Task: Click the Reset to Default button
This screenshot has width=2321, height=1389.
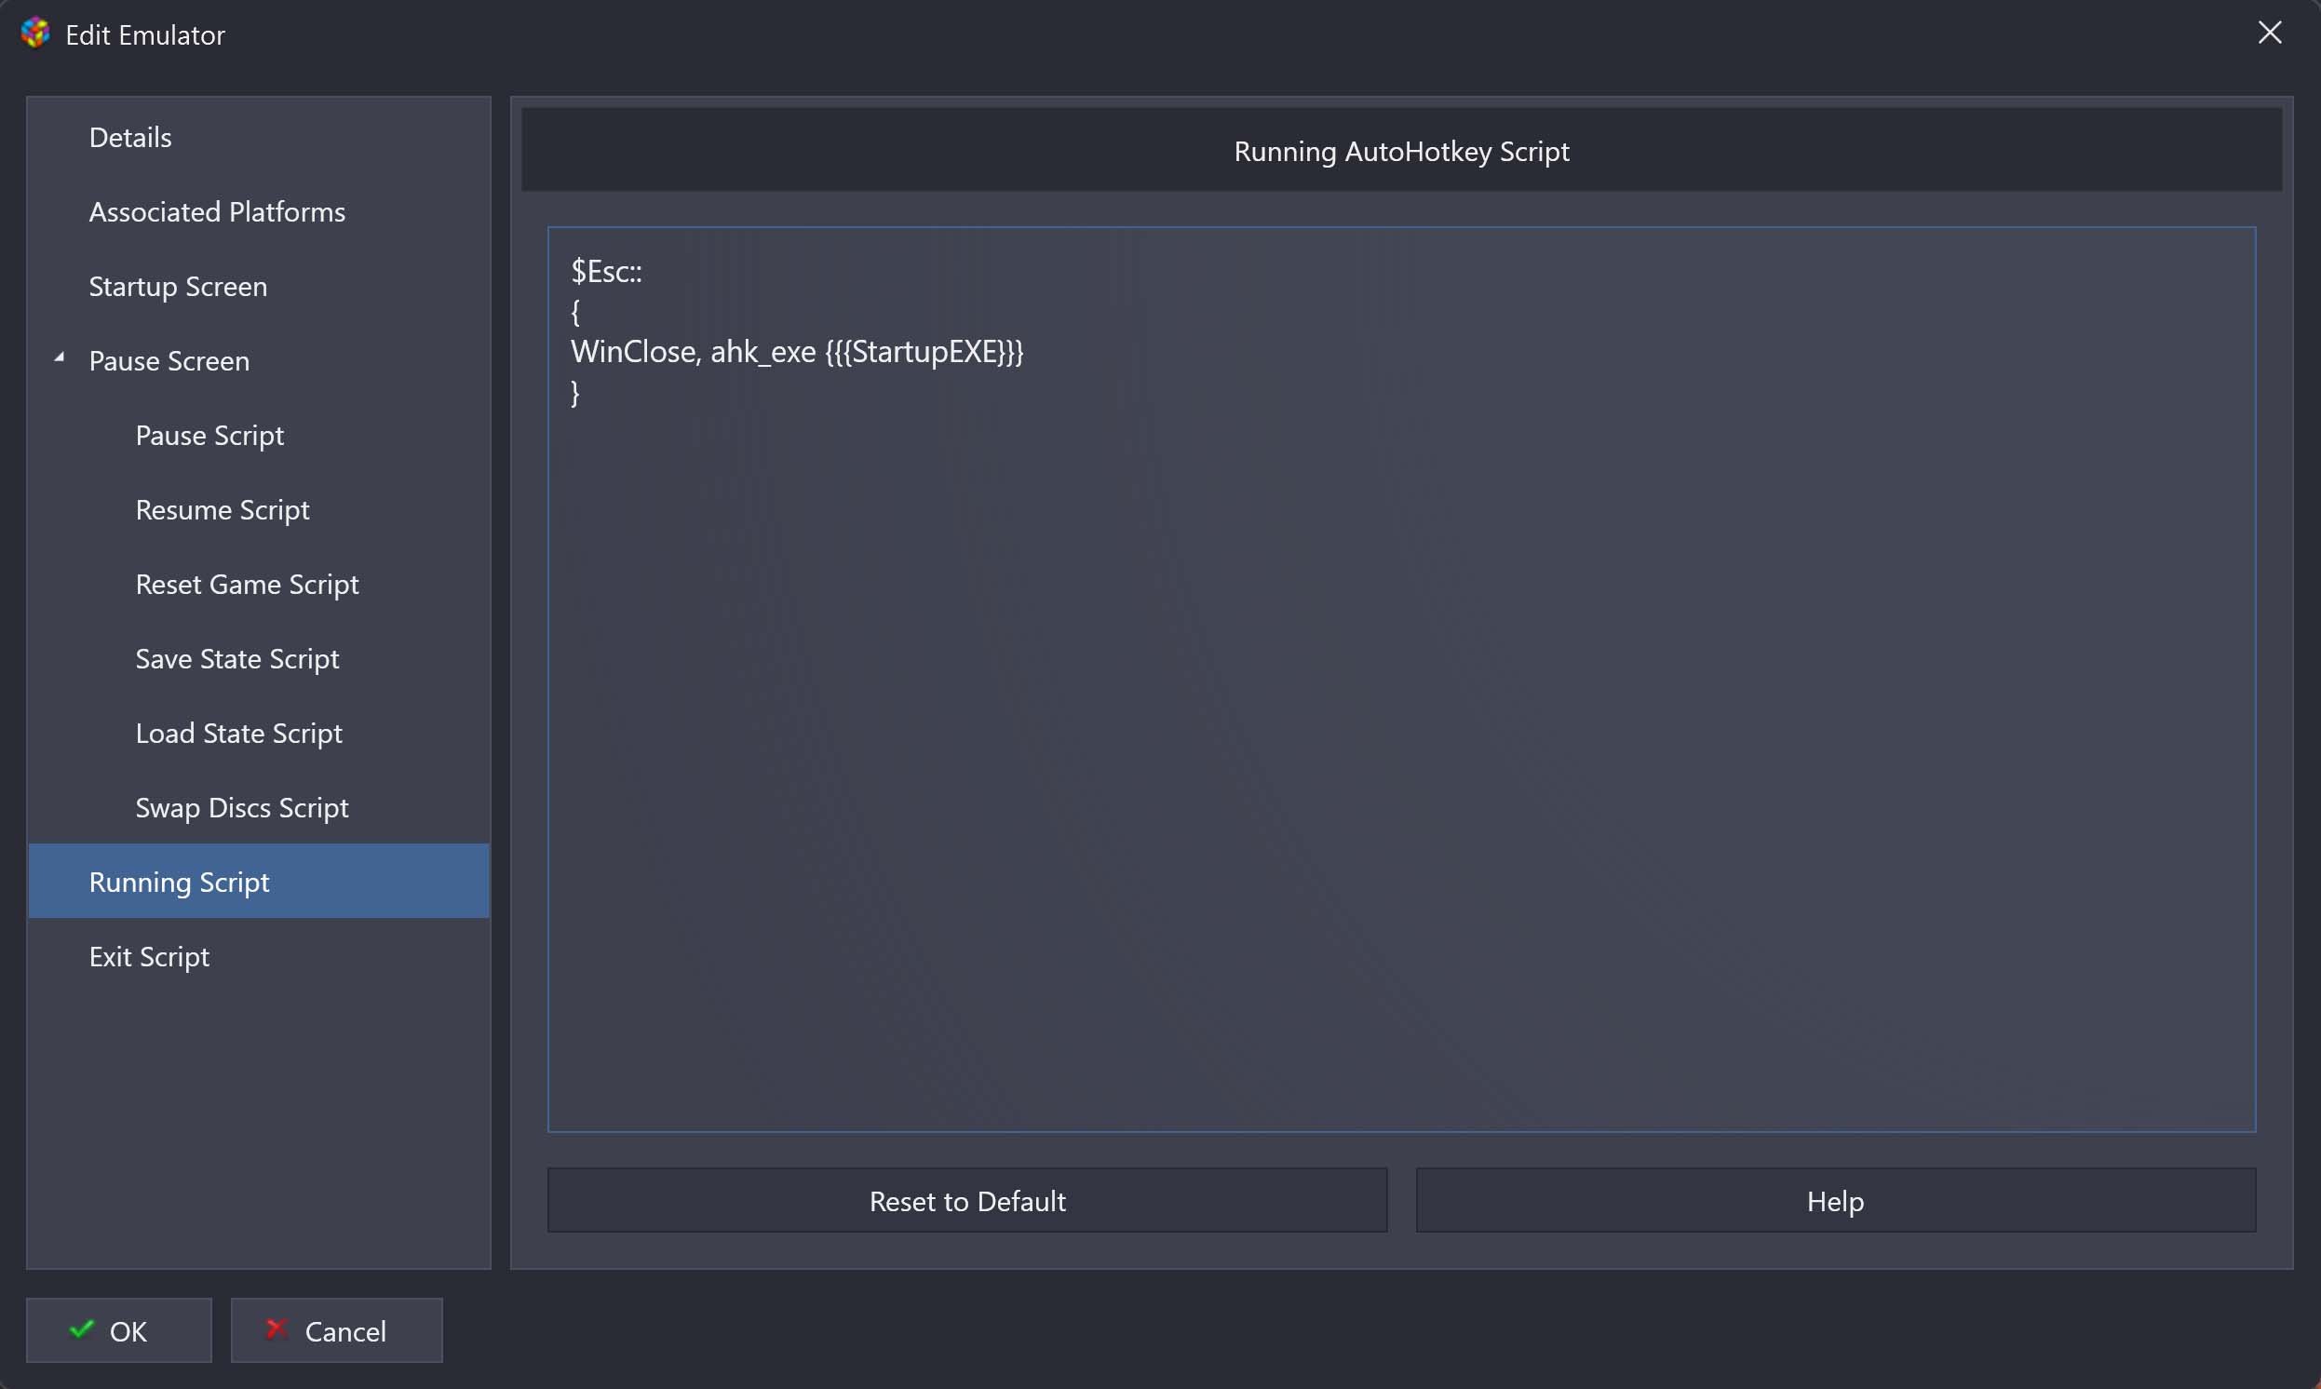Action: [x=966, y=1200]
